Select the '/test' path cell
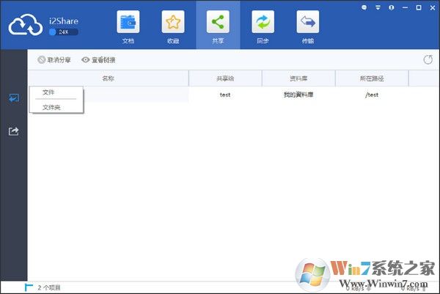440x294 pixels. coord(372,95)
